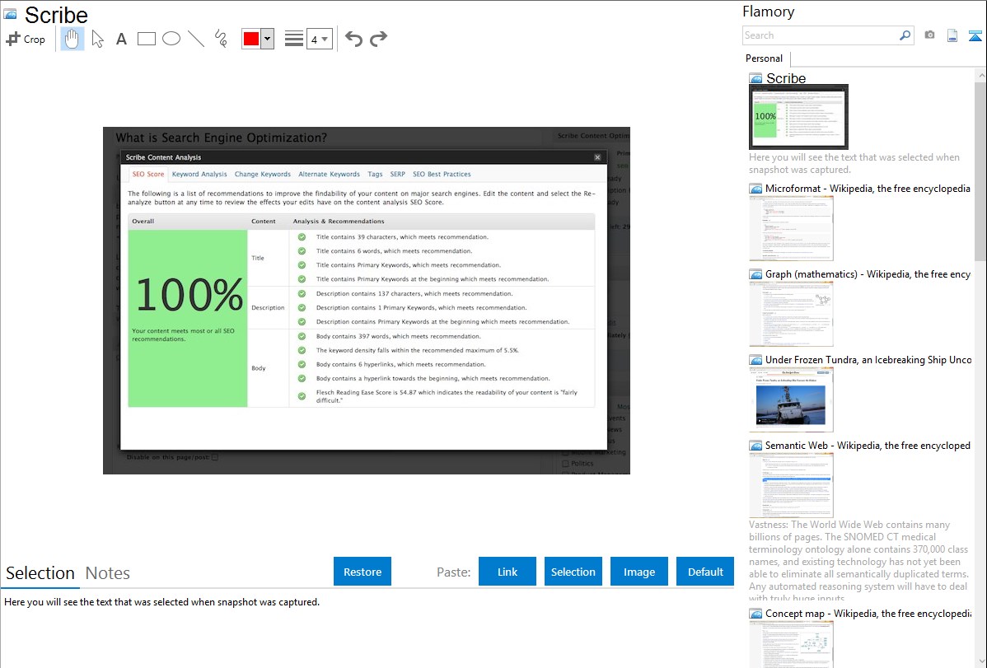Select the text annotation tool

coord(121,39)
